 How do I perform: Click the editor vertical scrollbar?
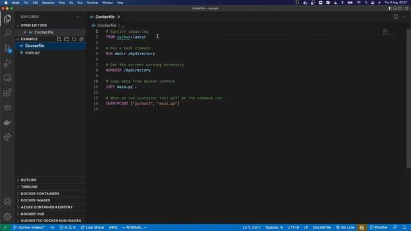(408, 98)
